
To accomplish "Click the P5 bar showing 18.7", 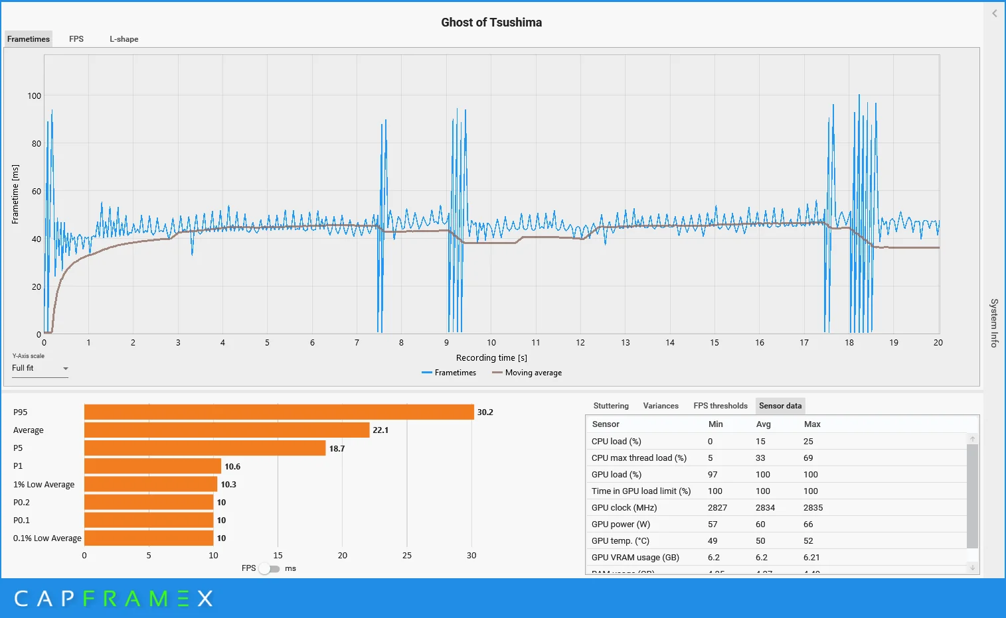I will pyautogui.click(x=205, y=448).
